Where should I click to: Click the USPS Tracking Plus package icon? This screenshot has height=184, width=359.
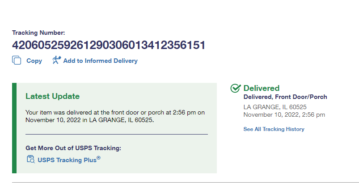30,159
